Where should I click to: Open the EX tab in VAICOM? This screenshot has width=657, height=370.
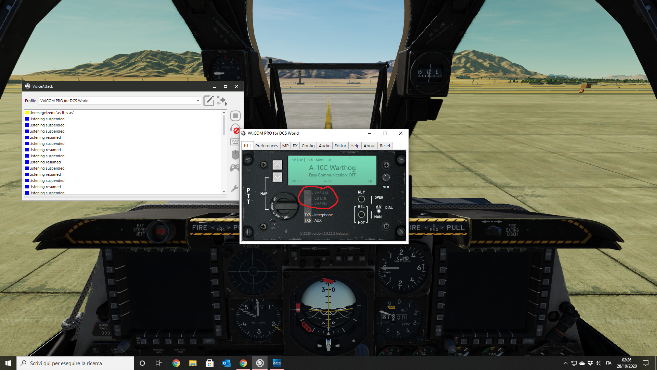295,146
